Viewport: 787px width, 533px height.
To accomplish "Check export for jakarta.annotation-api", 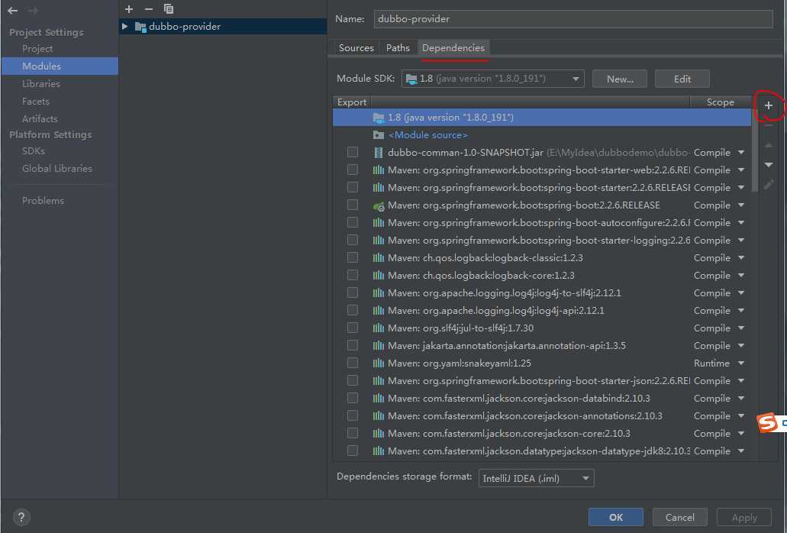I will coord(353,345).
